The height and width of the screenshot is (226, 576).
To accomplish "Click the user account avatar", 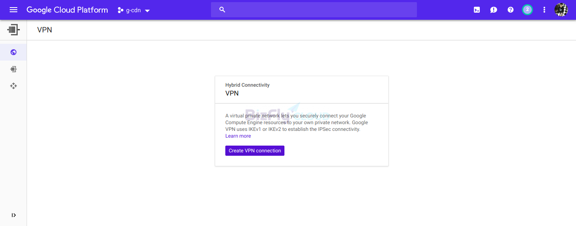I will click(561, 10).
